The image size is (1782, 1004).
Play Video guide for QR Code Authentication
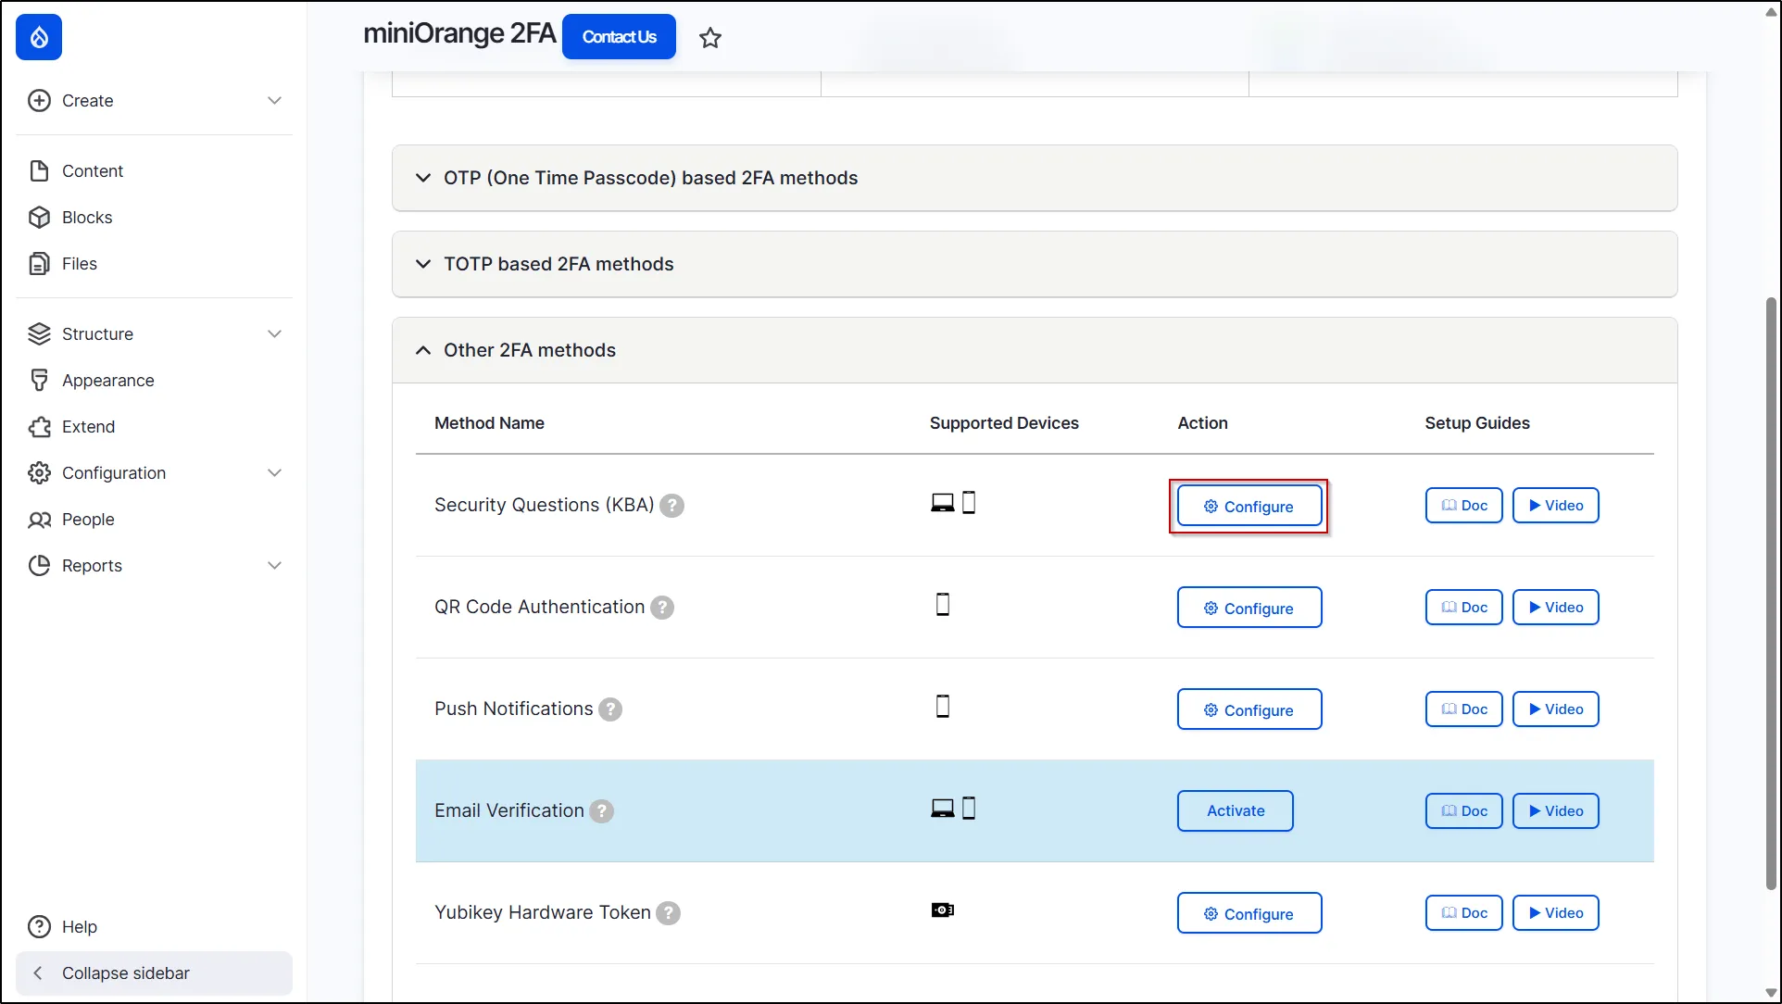click(x=1556, y=608)
